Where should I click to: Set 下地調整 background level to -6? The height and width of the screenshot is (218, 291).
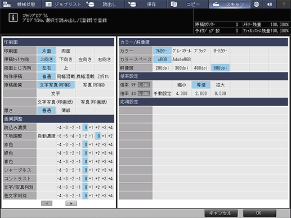(59, 136)
